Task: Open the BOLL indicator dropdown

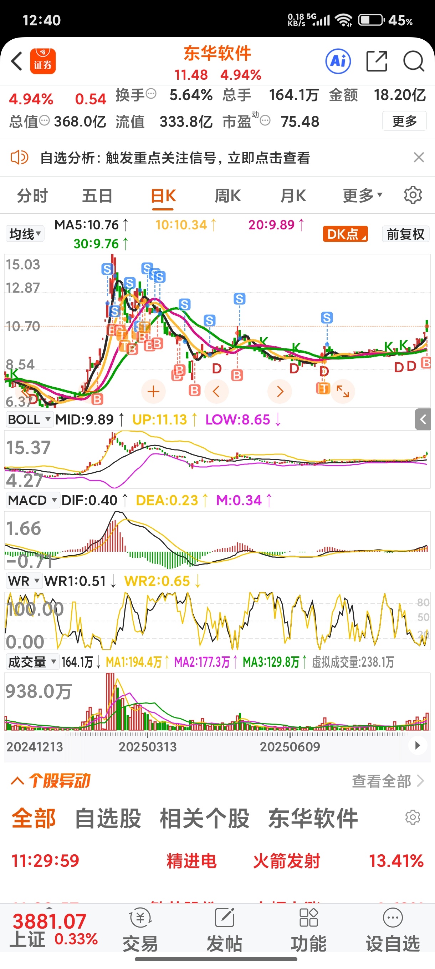Action: 29,419
